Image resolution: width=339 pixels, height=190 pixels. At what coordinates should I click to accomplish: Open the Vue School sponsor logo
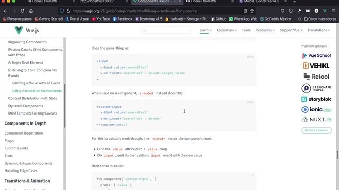(x=316, y=55)
